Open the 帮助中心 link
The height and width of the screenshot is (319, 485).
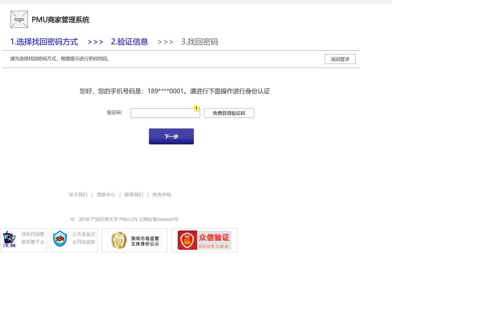[x=106, y=194]
